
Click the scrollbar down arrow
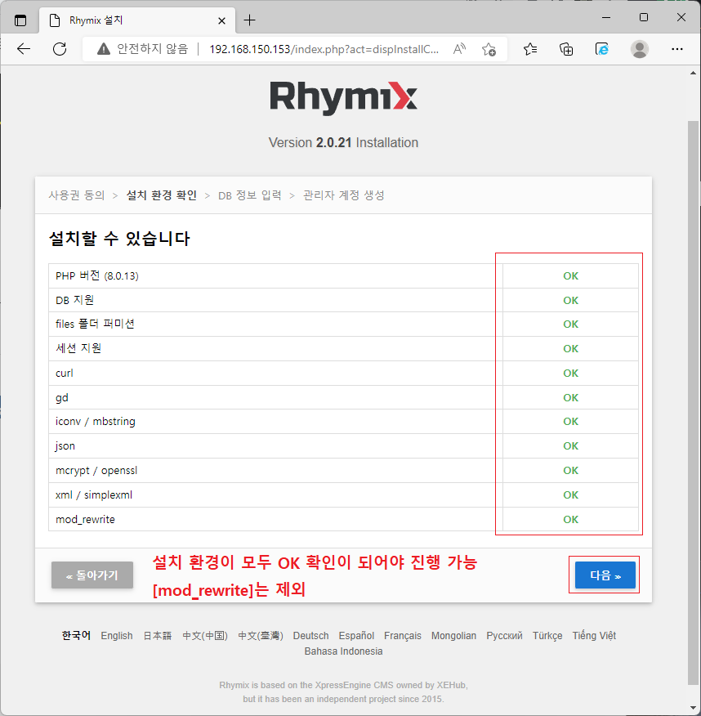click(694, 708)
